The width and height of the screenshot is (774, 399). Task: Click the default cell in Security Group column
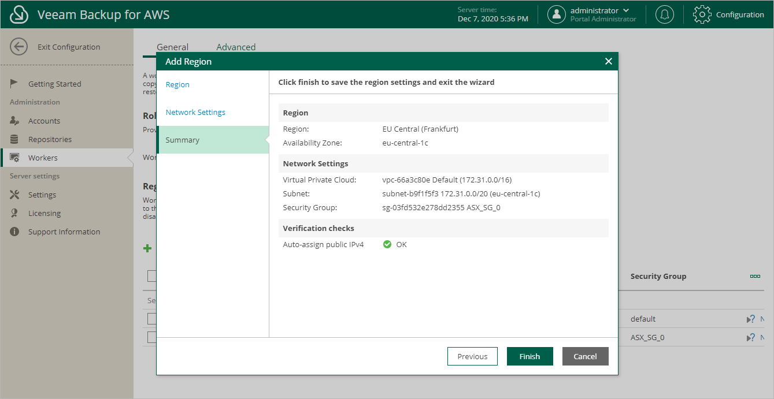(x=643, y=319)
